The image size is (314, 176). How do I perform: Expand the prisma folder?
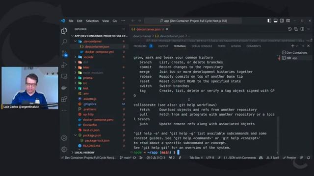(x=76, y=78)
